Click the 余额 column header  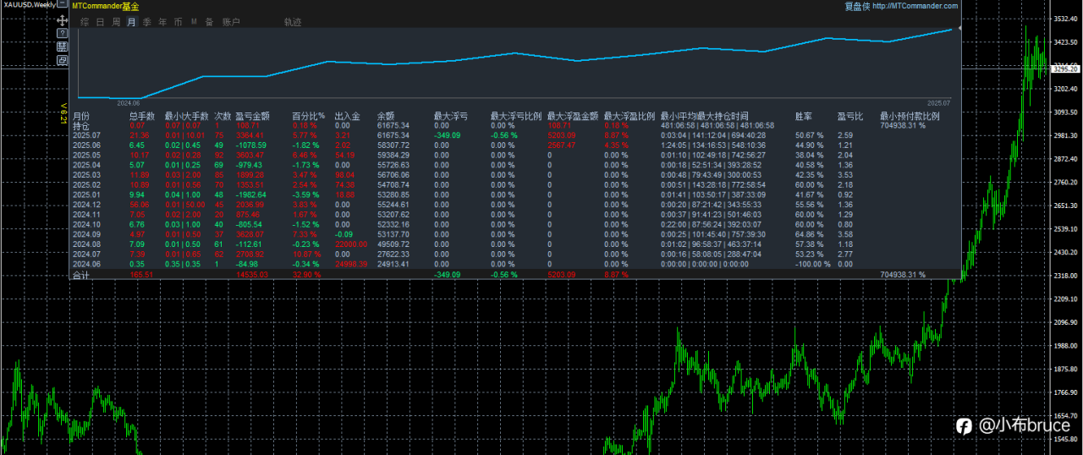click(x=385, y=116)
